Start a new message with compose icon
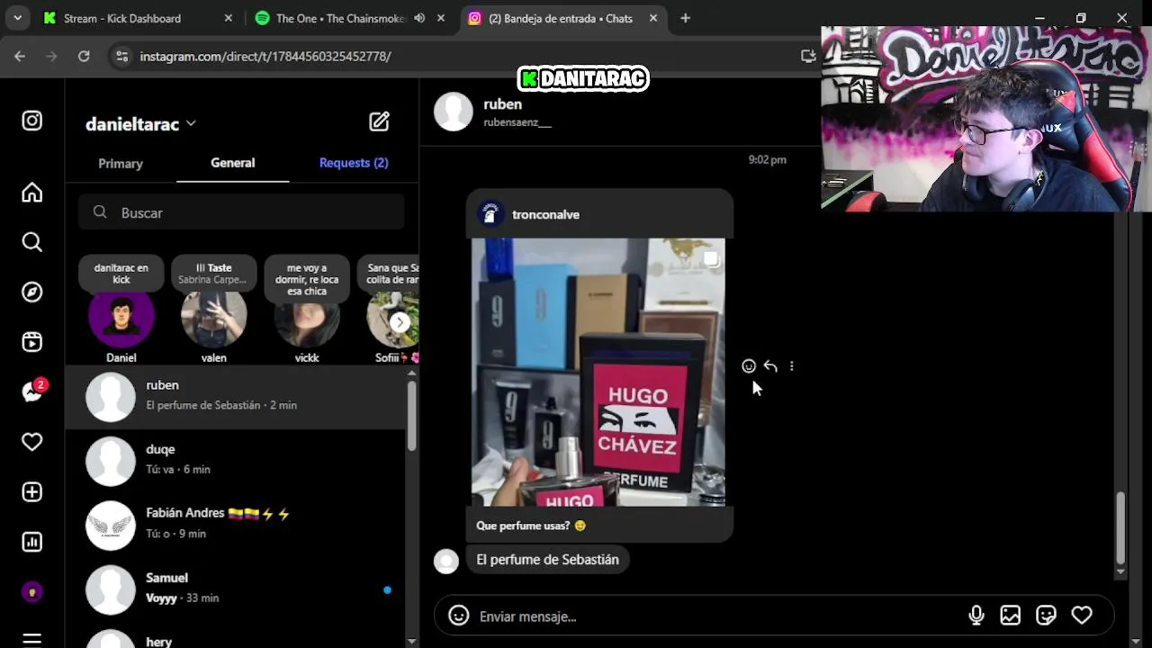This screenshot has height=648, width=1152. point(379,121)
